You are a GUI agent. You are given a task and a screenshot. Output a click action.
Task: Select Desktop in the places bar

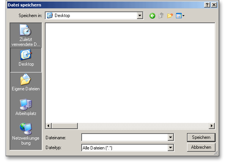[x=26, y=60]
